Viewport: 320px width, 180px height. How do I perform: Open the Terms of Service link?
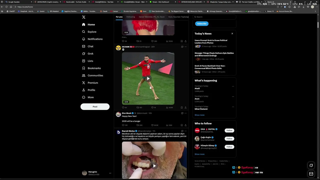[200, 161]
